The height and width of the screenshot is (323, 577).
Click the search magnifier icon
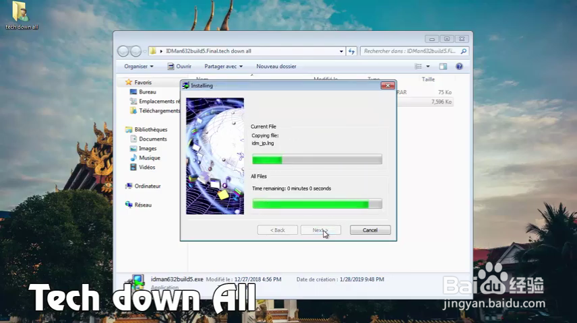(x=464, y=51)
